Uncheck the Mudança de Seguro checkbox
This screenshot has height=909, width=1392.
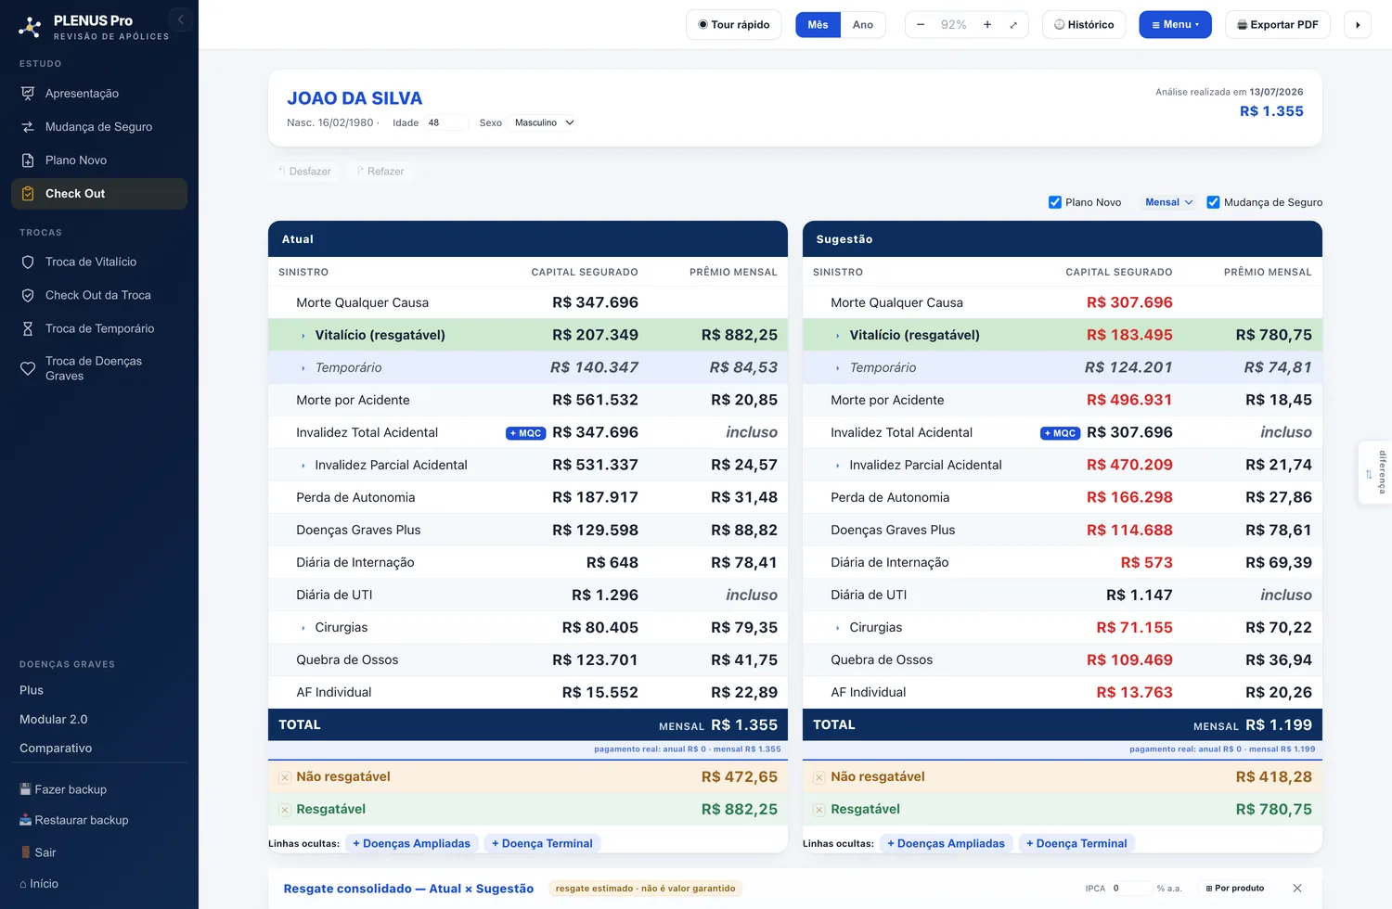tap(1213, 202)
